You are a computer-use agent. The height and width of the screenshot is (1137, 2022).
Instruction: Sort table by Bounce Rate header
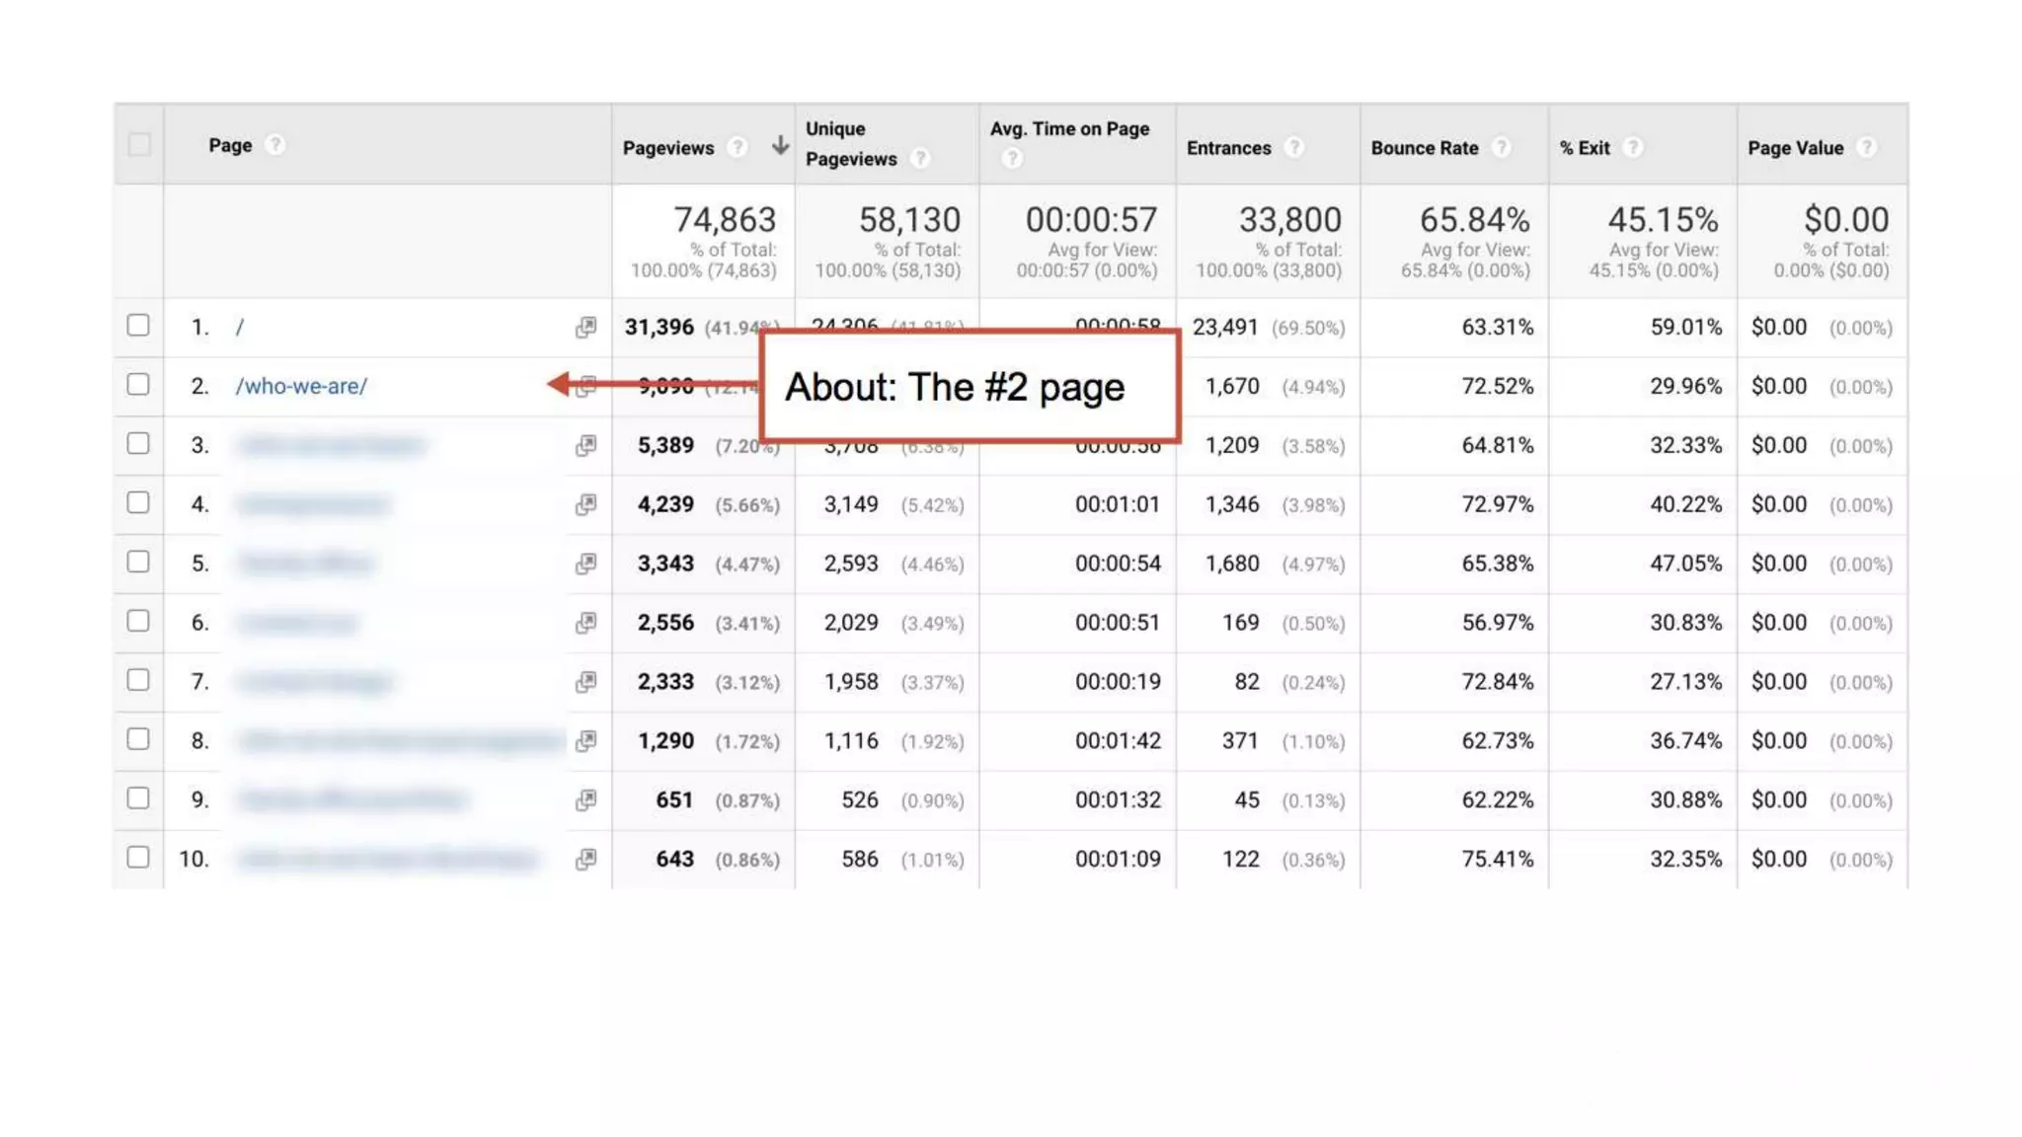pos(1424,148)
